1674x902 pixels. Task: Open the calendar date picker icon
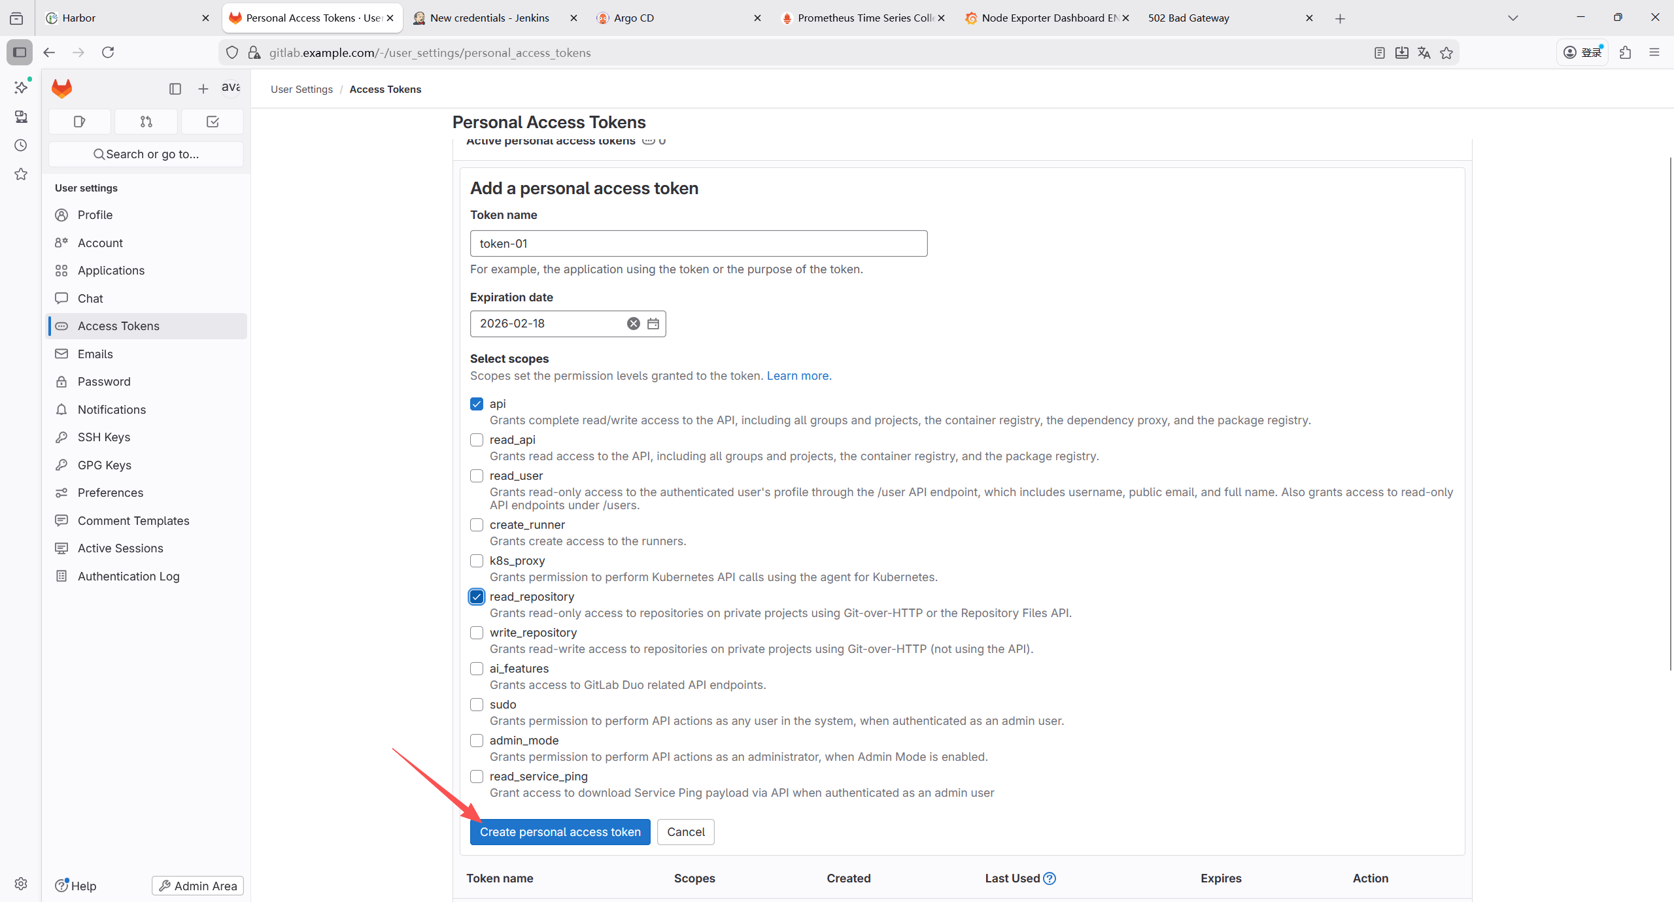[653, 324]
